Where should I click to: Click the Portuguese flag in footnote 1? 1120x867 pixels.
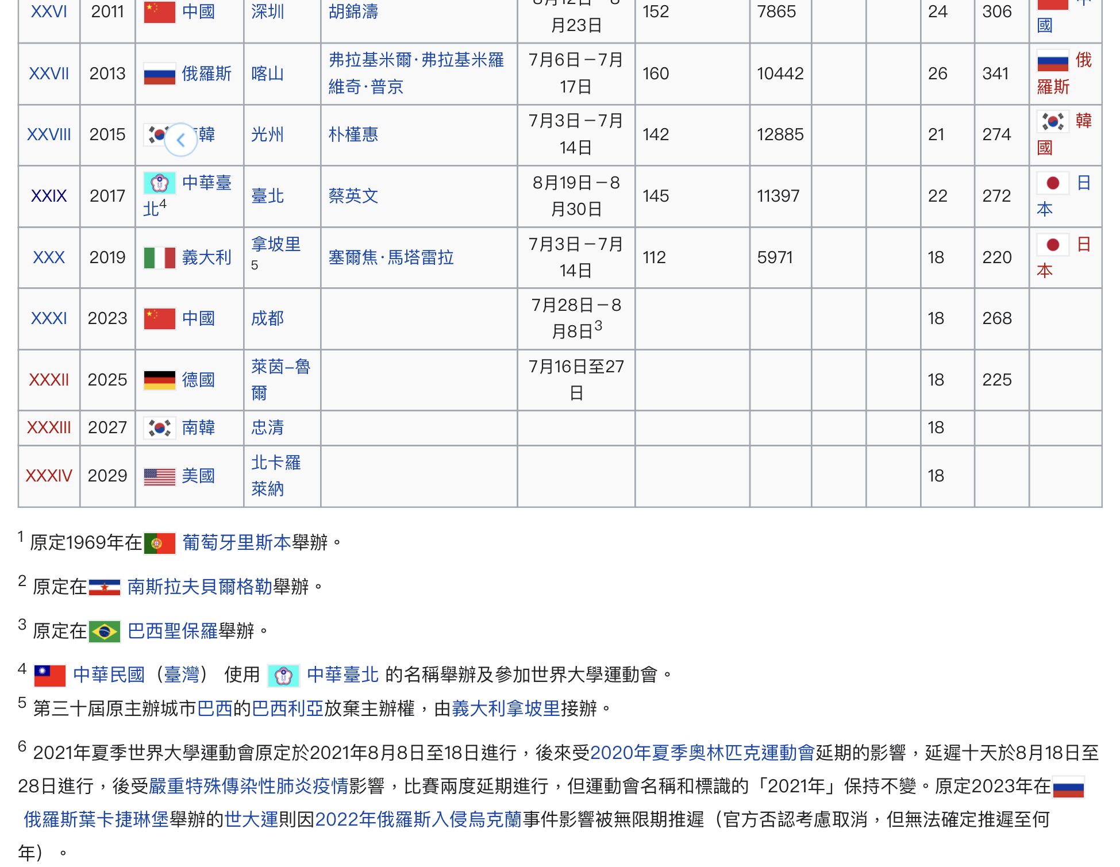159,543
